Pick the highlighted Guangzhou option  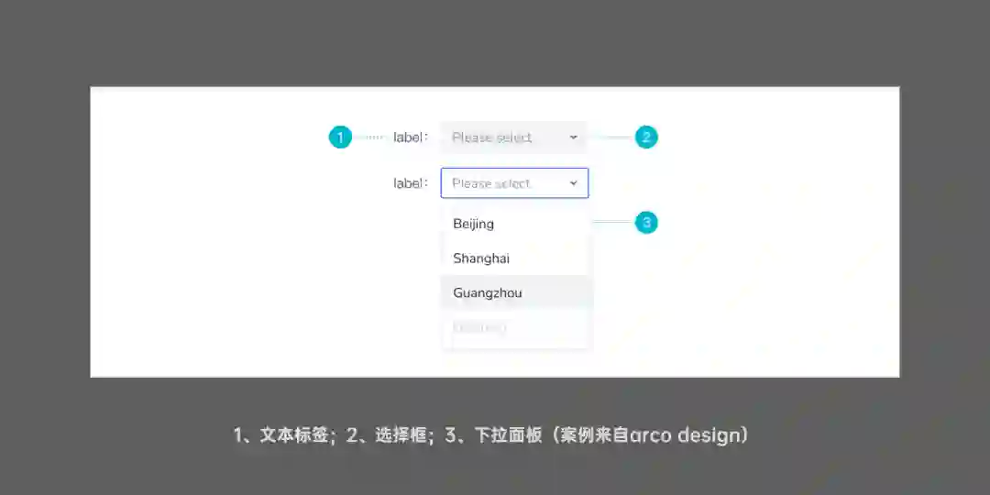coord(516,292)
